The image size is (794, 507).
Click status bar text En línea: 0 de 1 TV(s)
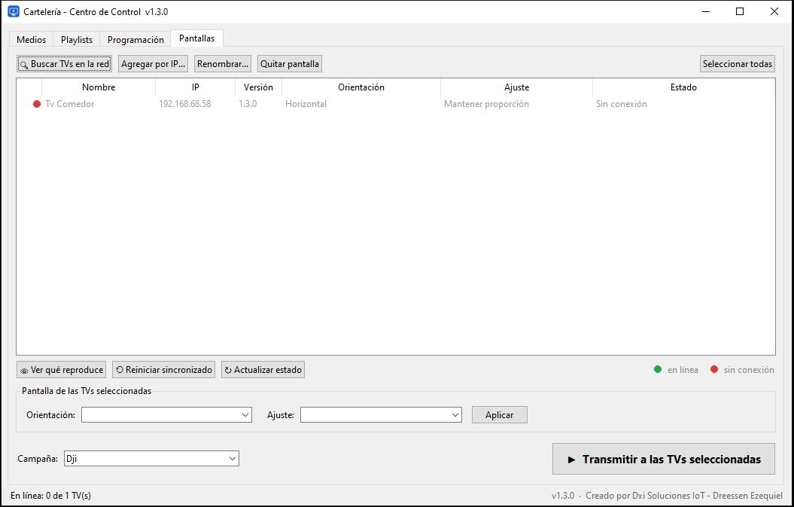click(50, 496)
